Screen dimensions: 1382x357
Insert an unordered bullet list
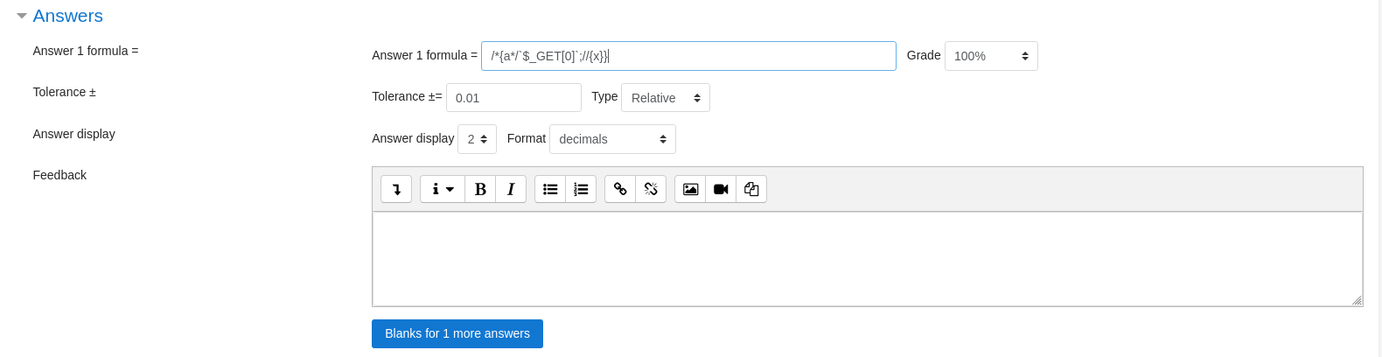550,189
